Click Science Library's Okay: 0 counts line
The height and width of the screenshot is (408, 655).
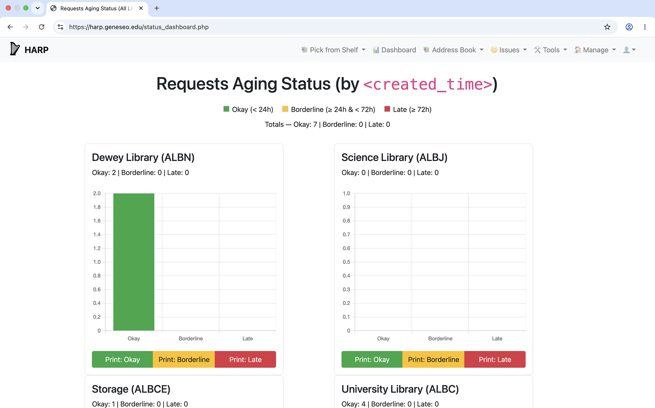pyautogui.click(x=390, y=173)
